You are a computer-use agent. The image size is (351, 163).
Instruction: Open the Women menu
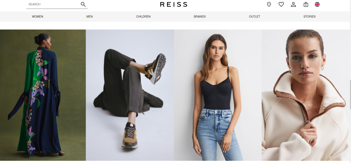click(37, 16)
